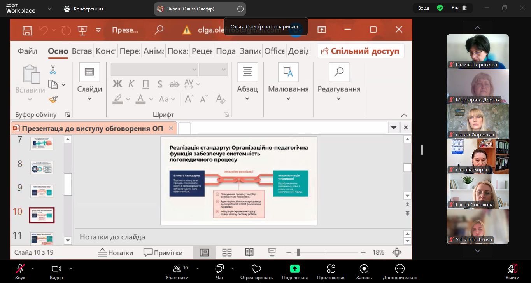Click the Save floppy disk icon

27,30
